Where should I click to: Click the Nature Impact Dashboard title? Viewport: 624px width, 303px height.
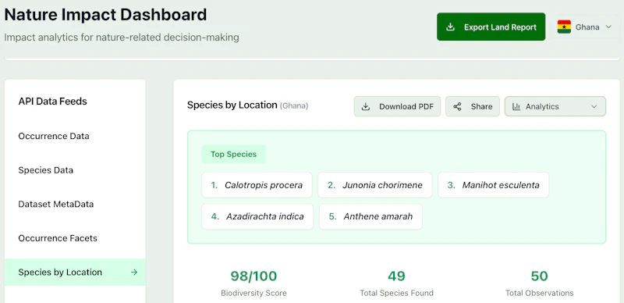tap(105, 15)
